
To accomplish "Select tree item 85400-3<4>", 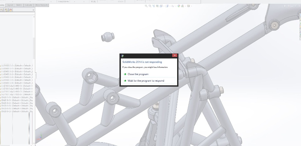I will [x=17, y=77].
